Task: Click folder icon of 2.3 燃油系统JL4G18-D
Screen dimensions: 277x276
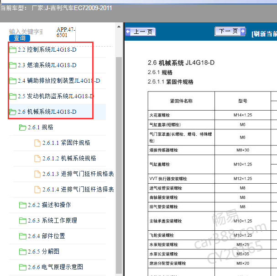Action: click(13, 65)
